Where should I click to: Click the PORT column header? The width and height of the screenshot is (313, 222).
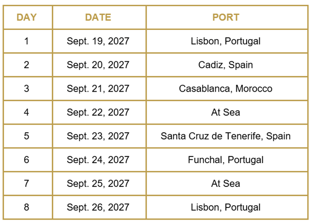pos(226,17)
